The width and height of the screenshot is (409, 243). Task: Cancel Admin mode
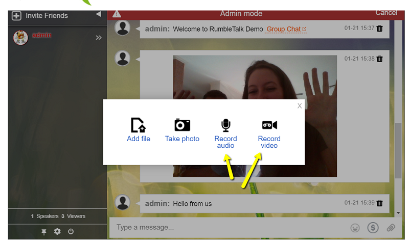pyautogui.click(x=386, y=13)
